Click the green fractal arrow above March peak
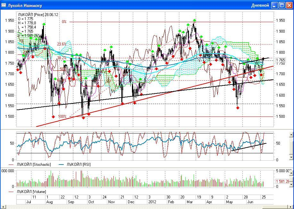 tap(195, 20)
